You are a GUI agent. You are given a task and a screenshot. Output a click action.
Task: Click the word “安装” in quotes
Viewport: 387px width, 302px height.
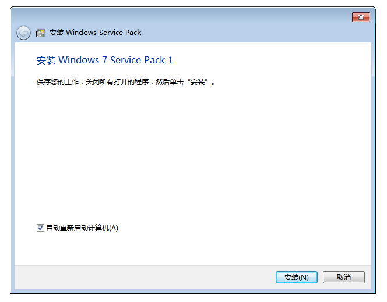click(x=198, y=83)
